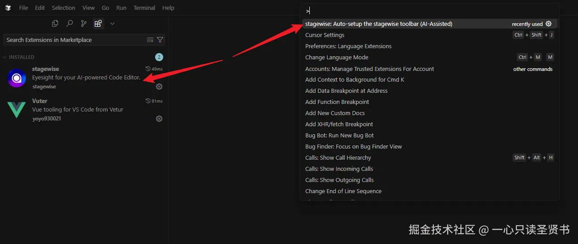Select the Extensions view icon
The height and width of the screenshot is (244, 578).
[x=98, y=23]
